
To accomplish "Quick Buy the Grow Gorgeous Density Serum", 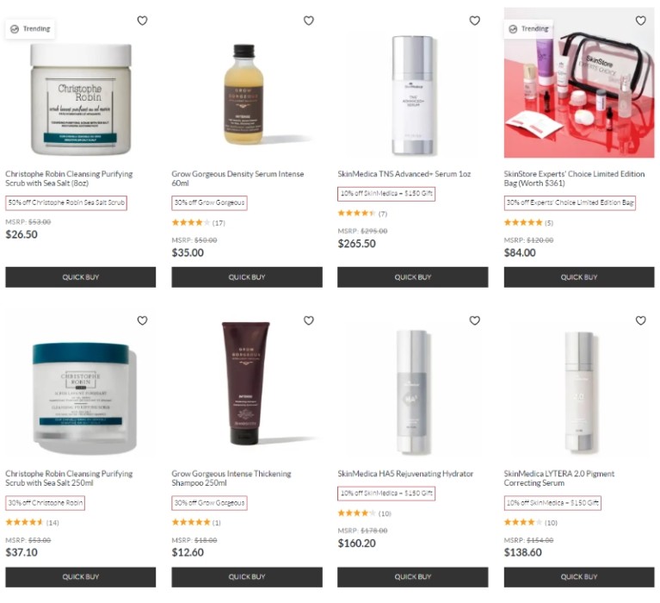I will pyautogui.click(x=247, y=277).
